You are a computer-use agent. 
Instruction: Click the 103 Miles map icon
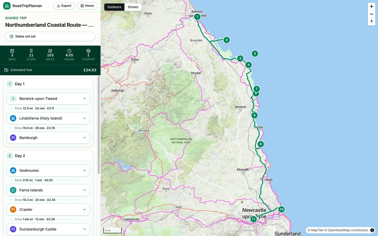(50, 51)
